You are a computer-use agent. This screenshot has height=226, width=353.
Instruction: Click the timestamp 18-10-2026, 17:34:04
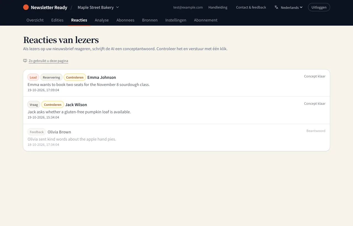click(x=43, y=144)
